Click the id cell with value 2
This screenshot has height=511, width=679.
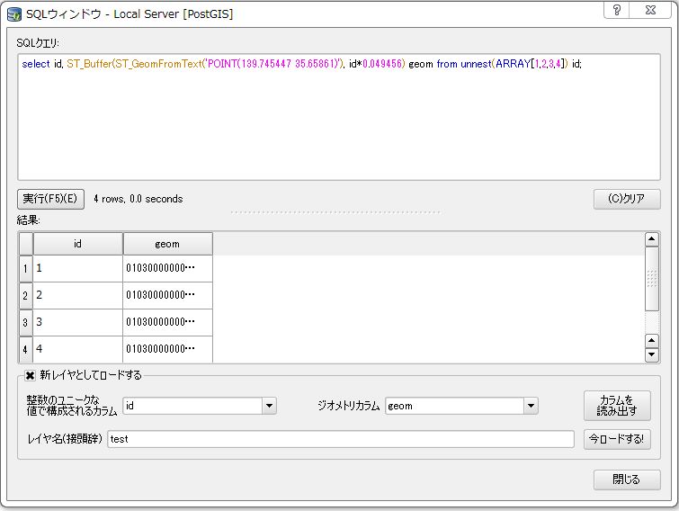click(x=78, y=295)
